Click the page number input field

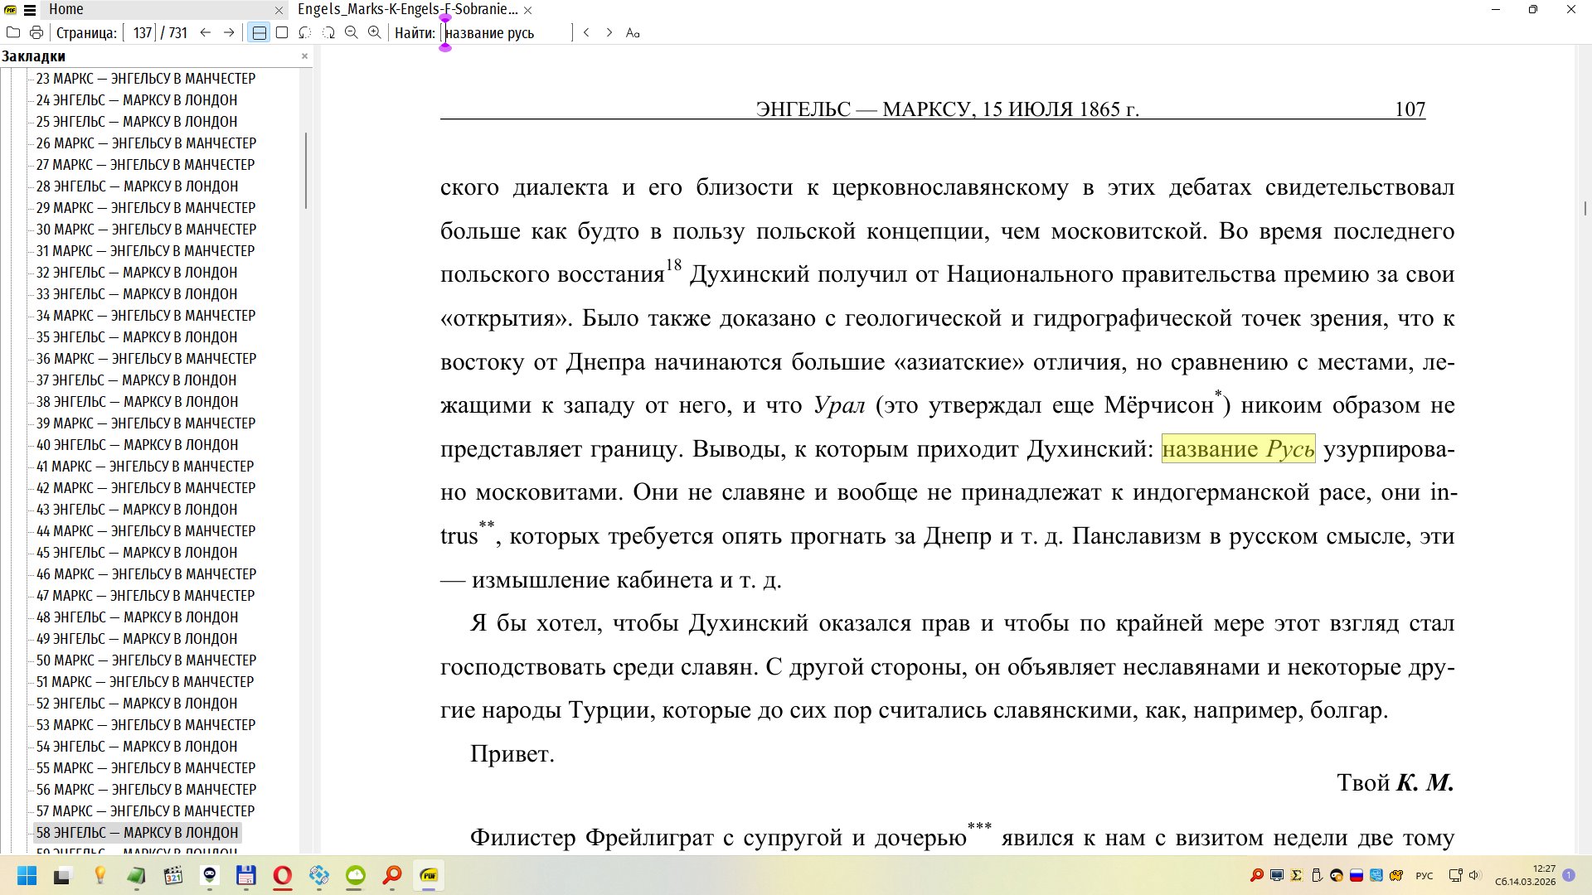click(141, 32)
